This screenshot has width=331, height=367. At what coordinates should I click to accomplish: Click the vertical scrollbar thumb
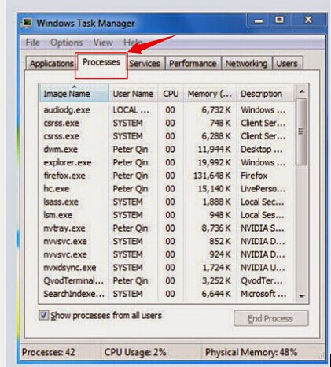point(302,132)
